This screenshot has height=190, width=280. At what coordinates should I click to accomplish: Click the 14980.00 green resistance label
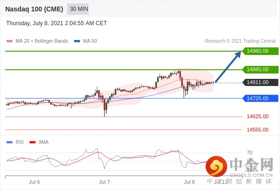[x=261, y=51]
